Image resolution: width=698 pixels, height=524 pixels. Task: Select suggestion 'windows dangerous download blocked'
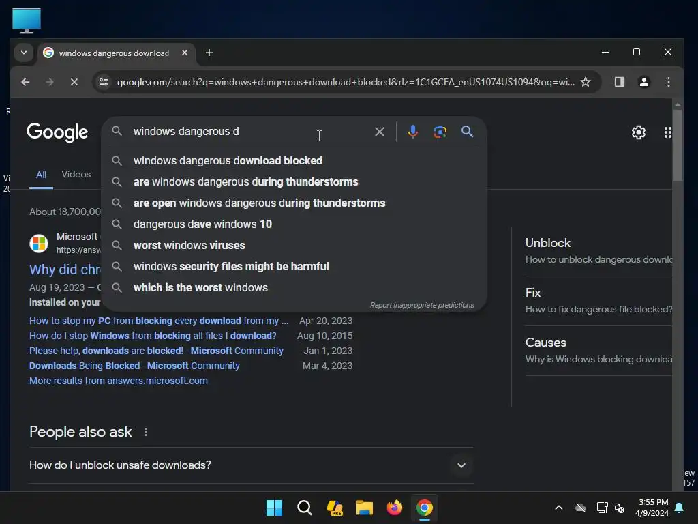click(294, 161)
